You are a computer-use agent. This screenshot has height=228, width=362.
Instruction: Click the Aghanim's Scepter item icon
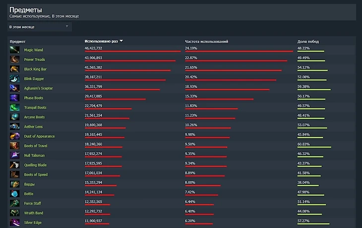click(x=14, y=88)
